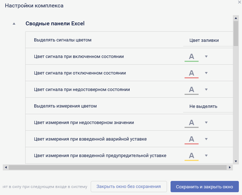
Task: Open dropdown arrow for warning setpoint color
Action: (x=206, y=156)
